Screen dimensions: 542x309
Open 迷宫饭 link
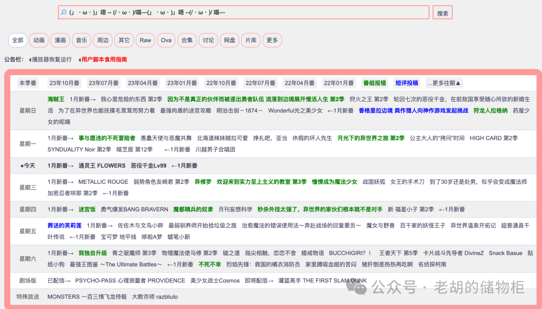click(x=87, y=210)
